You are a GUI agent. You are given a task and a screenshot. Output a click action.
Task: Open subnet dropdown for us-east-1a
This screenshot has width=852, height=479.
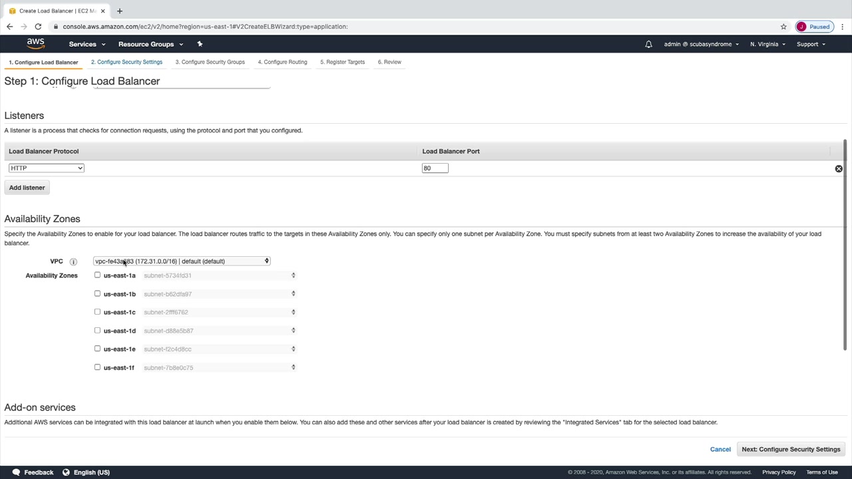click(220, 275)
